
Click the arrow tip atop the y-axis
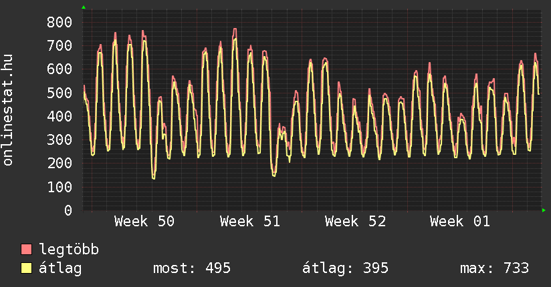83,7
